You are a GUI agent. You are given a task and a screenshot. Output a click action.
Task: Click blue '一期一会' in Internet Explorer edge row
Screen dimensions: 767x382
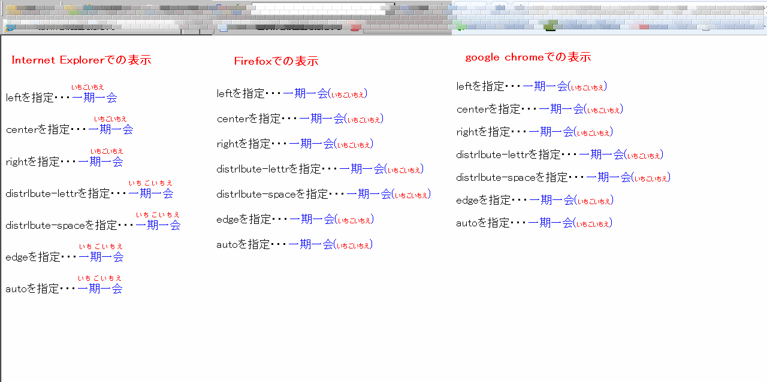101,257
